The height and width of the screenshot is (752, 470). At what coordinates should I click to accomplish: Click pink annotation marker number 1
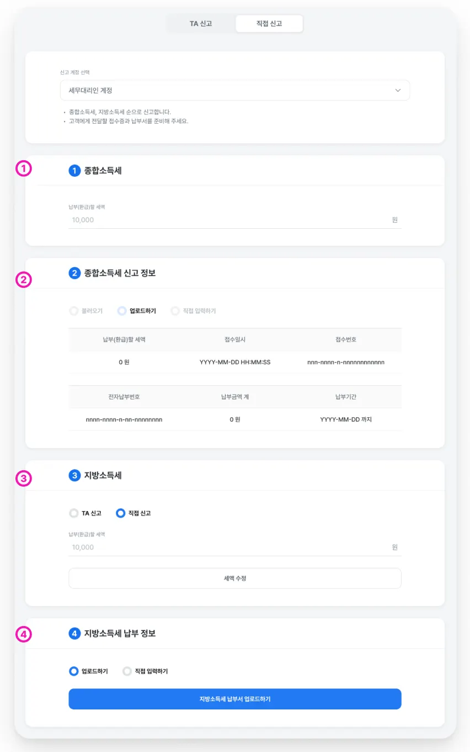pyautogui.click(x=24, y=169)
